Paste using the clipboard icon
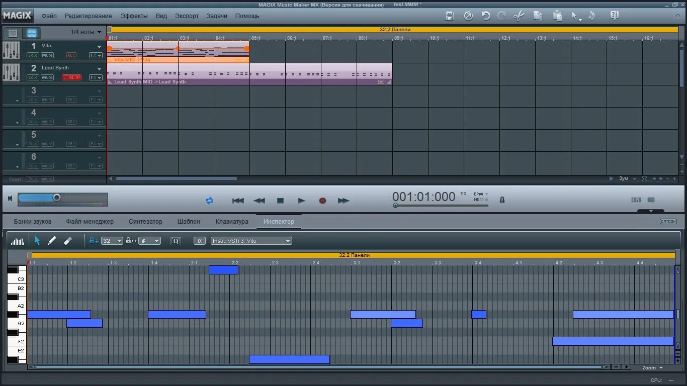Screen dimensions: 687x386 coord(557,16)
